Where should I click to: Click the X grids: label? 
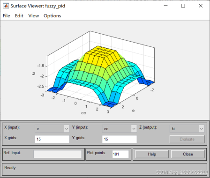[11, 138]
